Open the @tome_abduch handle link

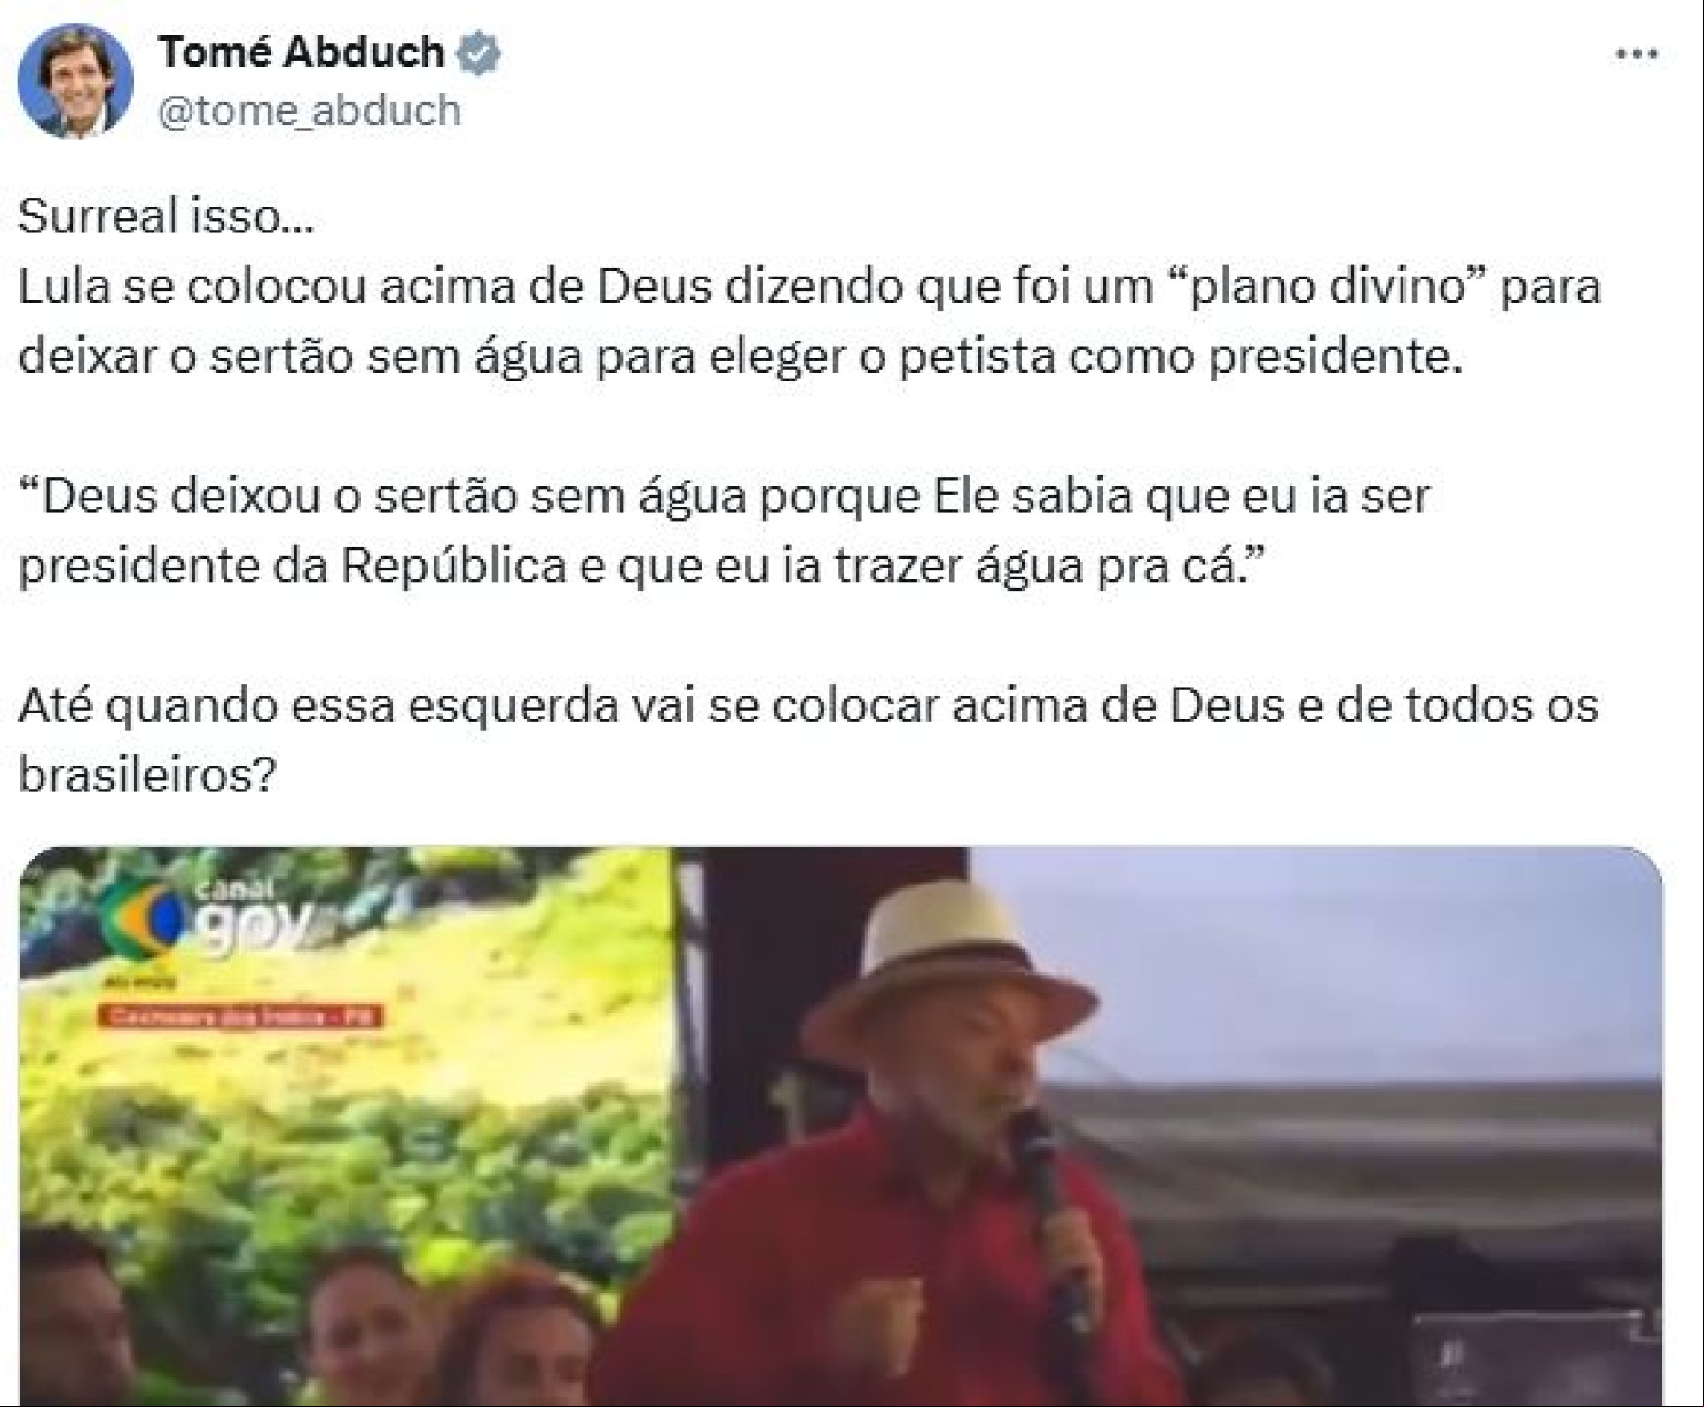click(310, 112)
